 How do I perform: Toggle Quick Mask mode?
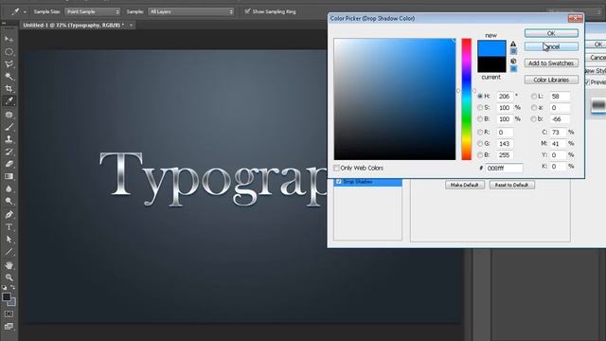coord(9,314)
